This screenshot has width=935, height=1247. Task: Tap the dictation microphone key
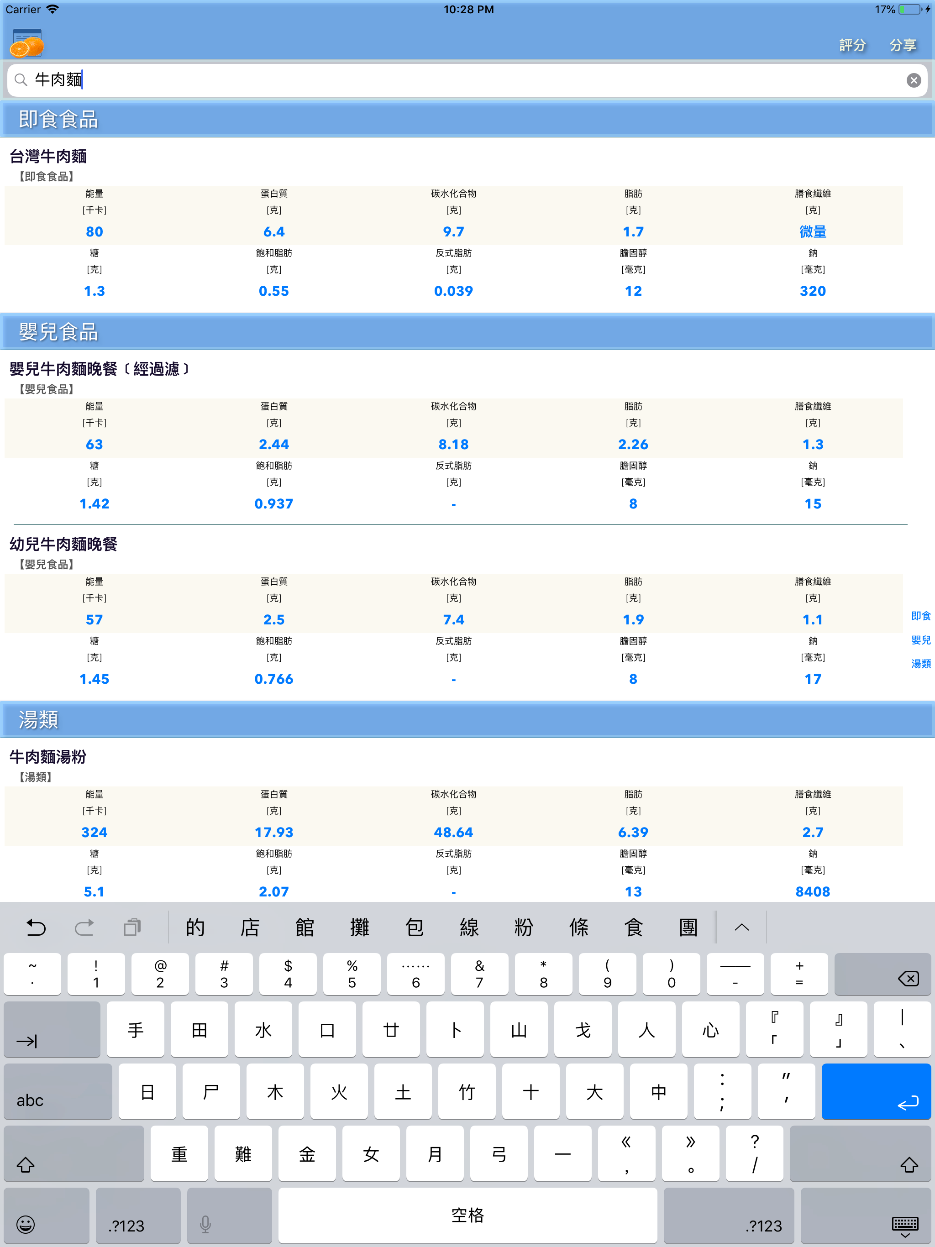(229, 1216)
